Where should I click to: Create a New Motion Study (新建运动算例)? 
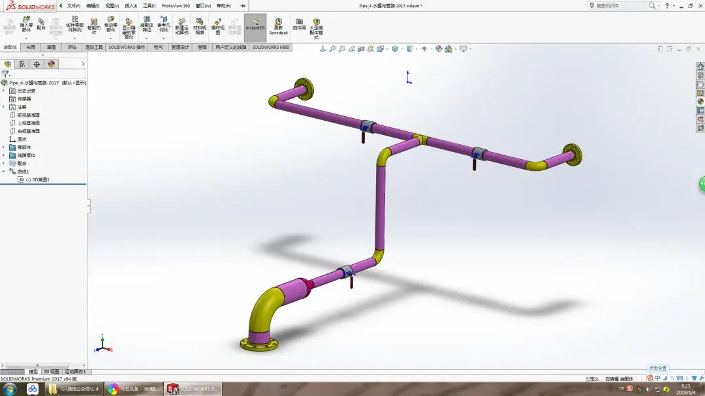[x=181, y=26]
